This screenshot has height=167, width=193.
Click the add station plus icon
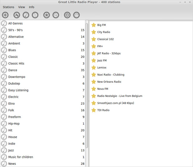click(x=5, y=15)
